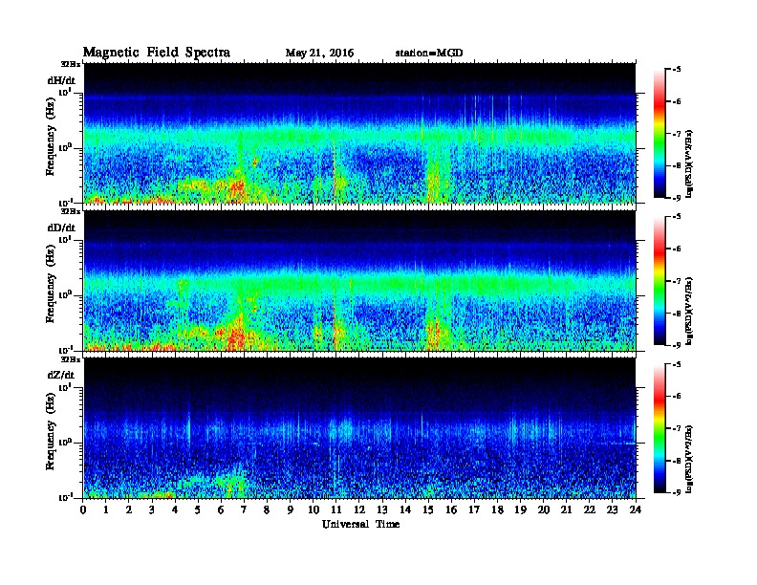
Task: Click hour '24' on the Universal Time axis
Action: [x=636, y=509]
